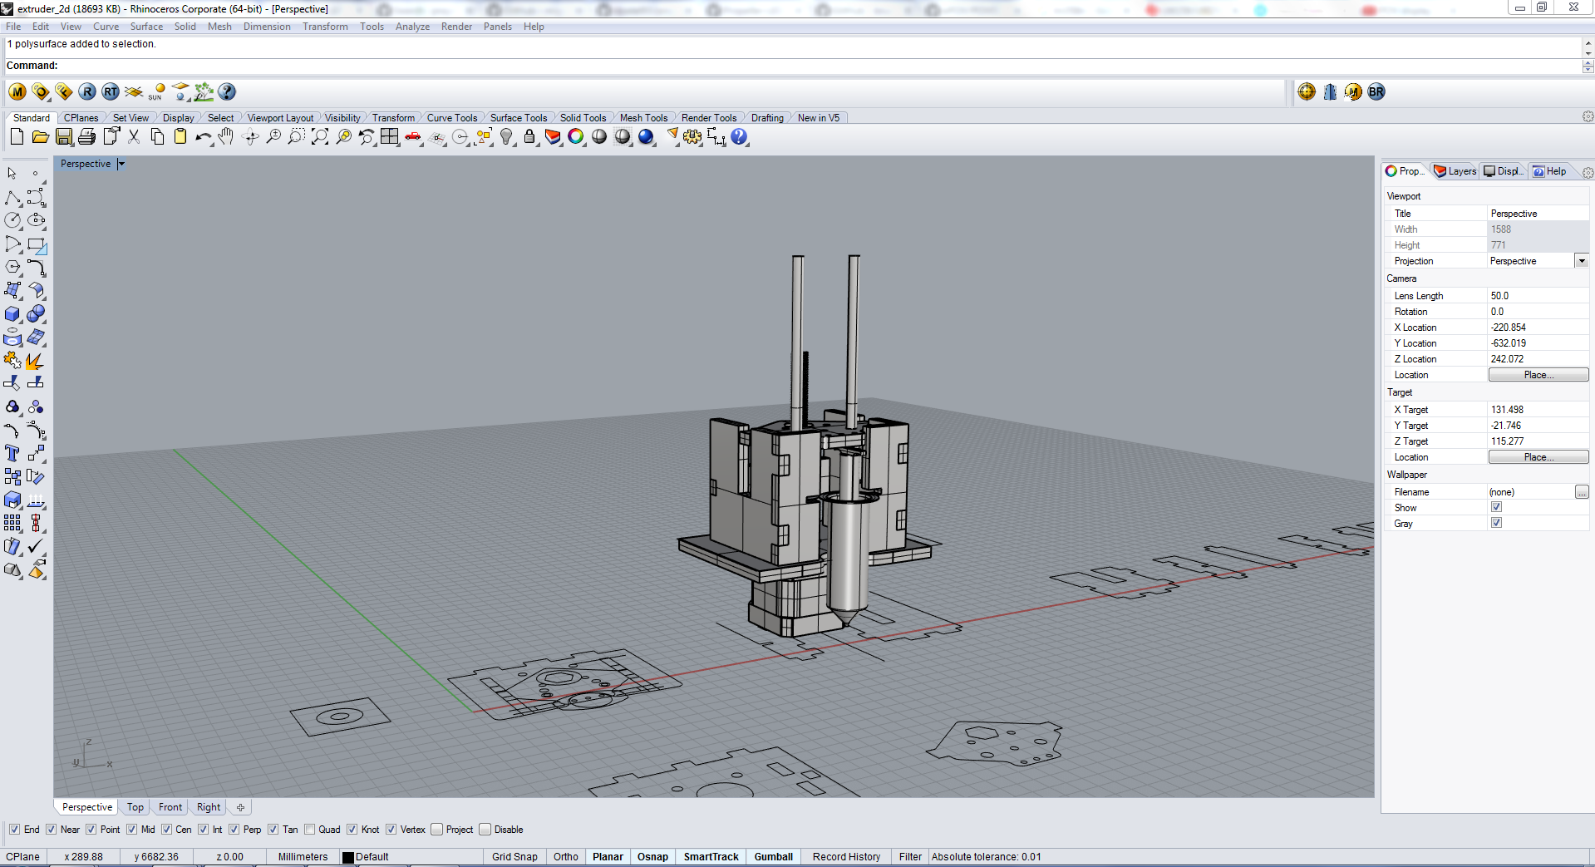The height and width of the screenshot is (867, 1595).
Task: Click the Lens Length value field
Action: (1538, 296)
